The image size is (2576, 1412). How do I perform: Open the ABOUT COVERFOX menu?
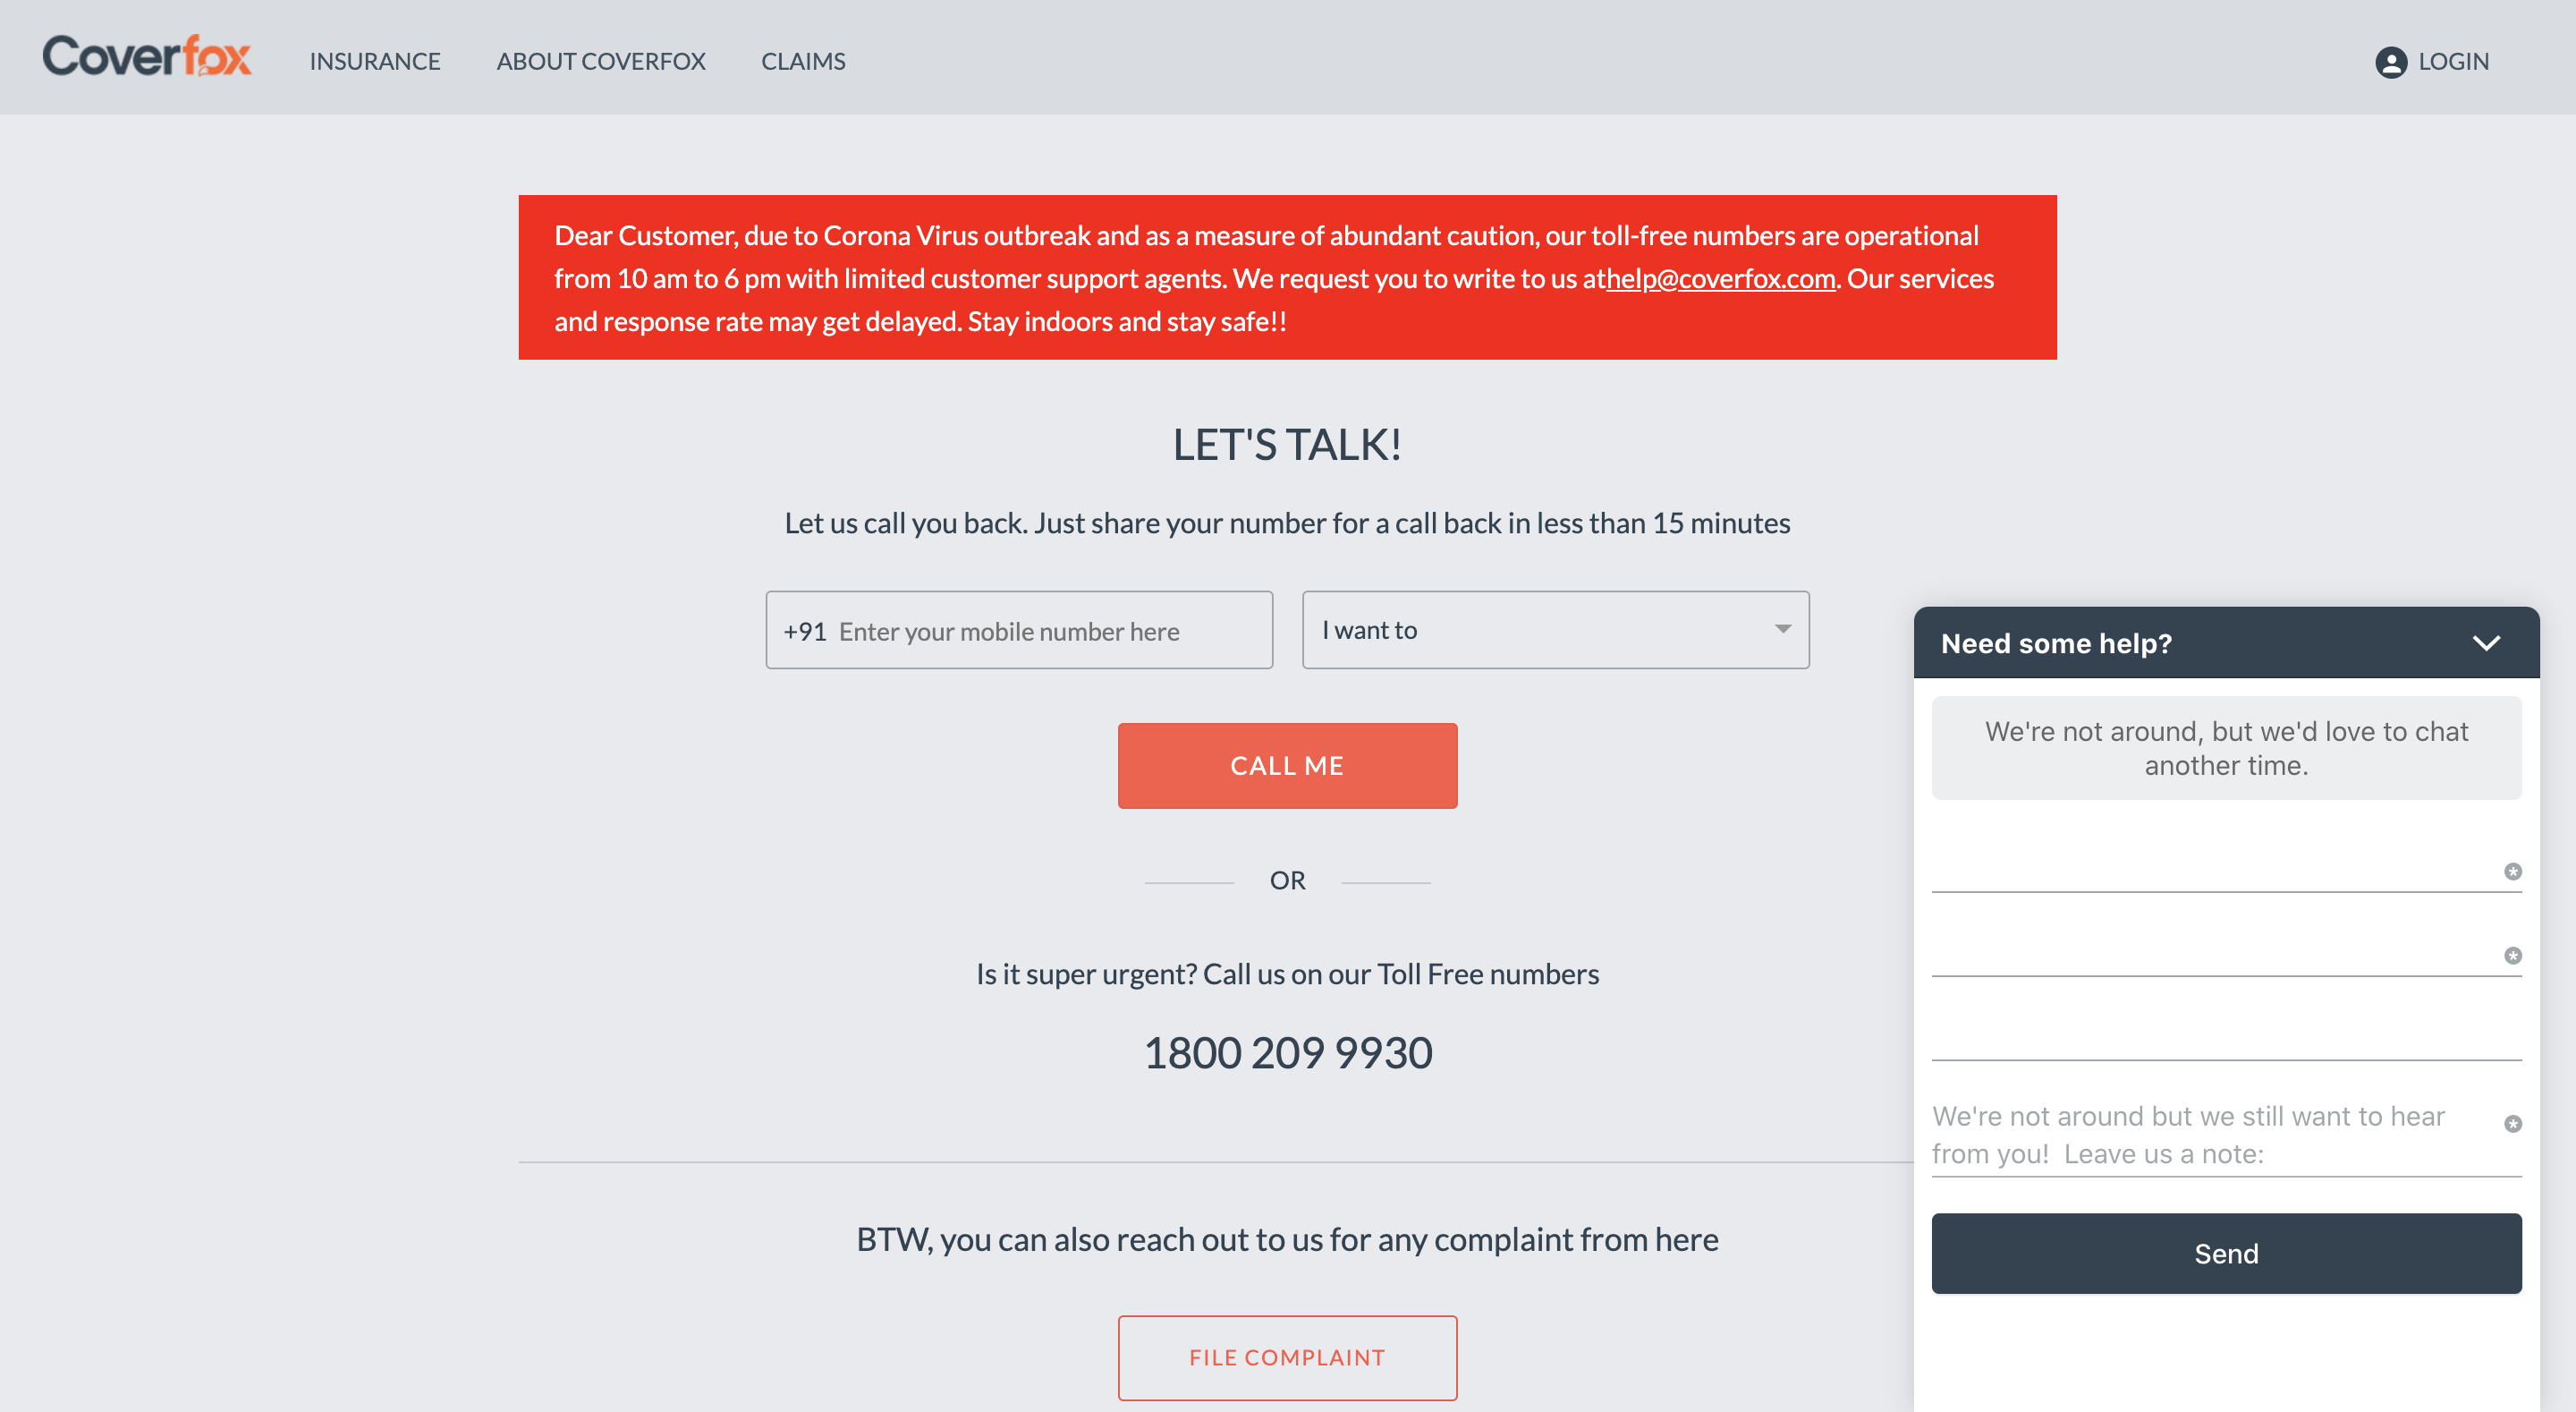(601, 62)
